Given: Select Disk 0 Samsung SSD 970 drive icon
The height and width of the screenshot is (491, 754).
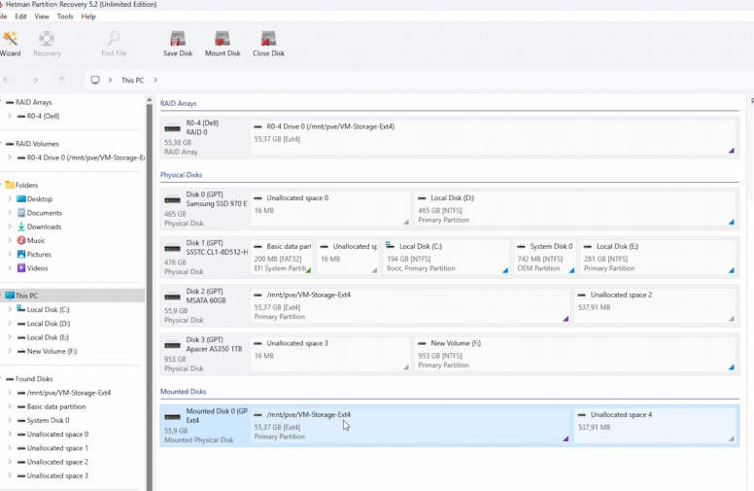Looking at the screenshot, I should 172,199.
